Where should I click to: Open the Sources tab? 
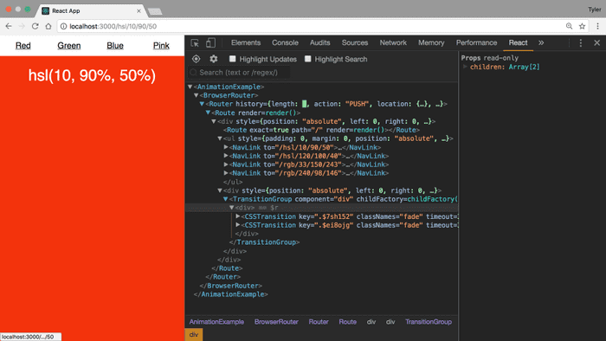[x=355, y=43]
